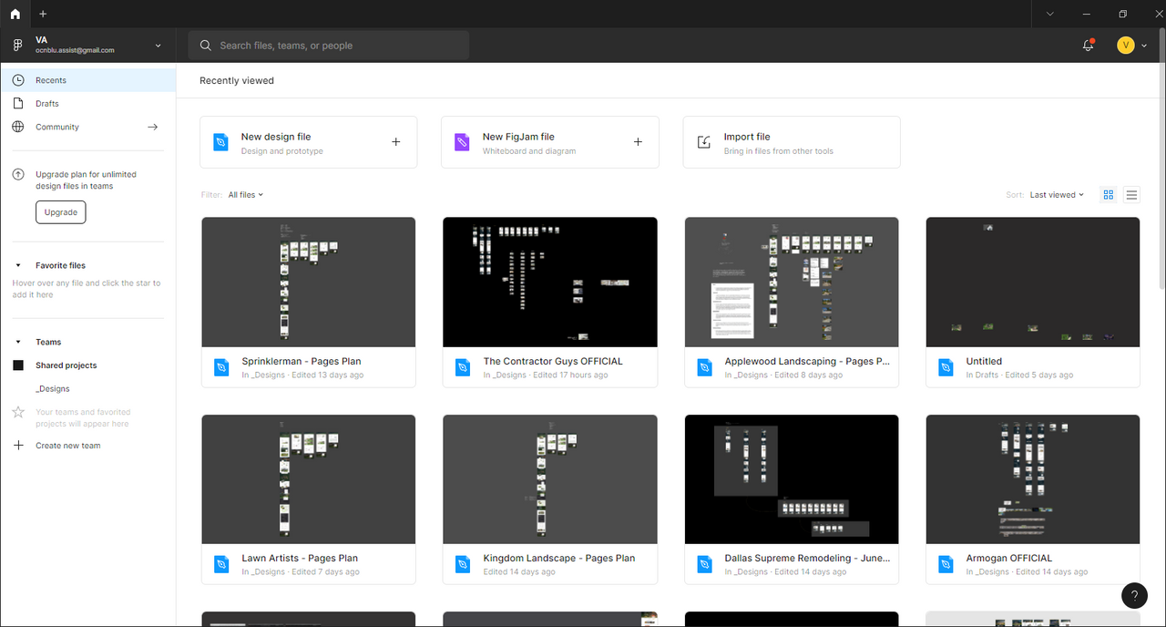The height and width of the screenshot is (627, 1166).
Task: Go to Recents in sidebar
Action: coord(88,80)
